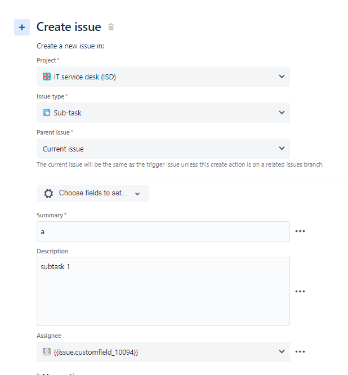
Task: Click into the Summary input field
Action: tap(163, 231)
